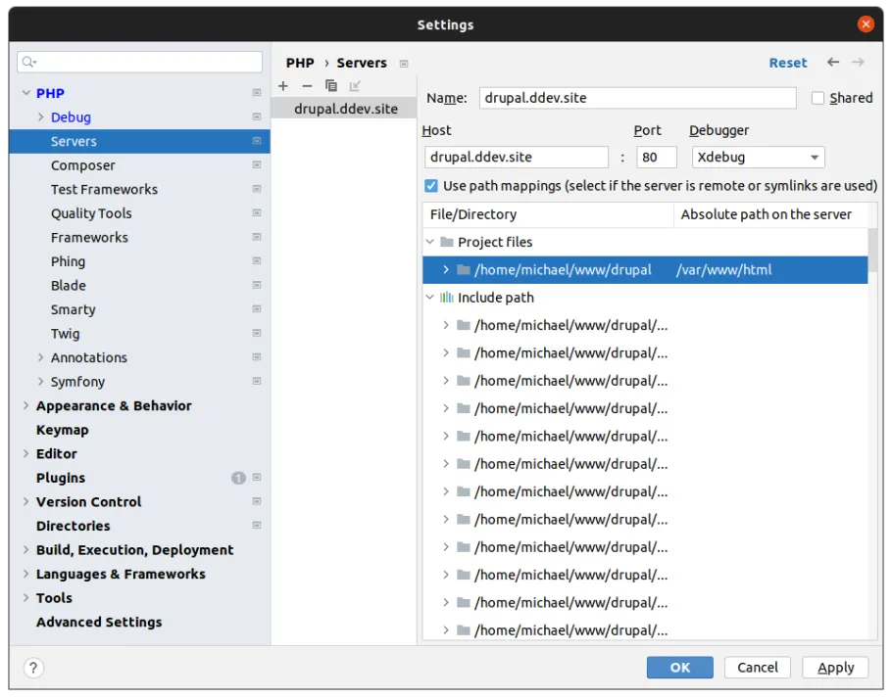Select Test Frameworks in the sidebar
This screenshot has height=698, width=892.
tap(104, 189)
